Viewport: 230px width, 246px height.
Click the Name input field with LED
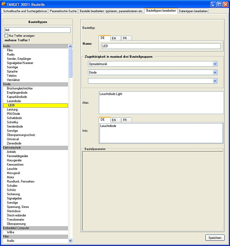point(161,46)
